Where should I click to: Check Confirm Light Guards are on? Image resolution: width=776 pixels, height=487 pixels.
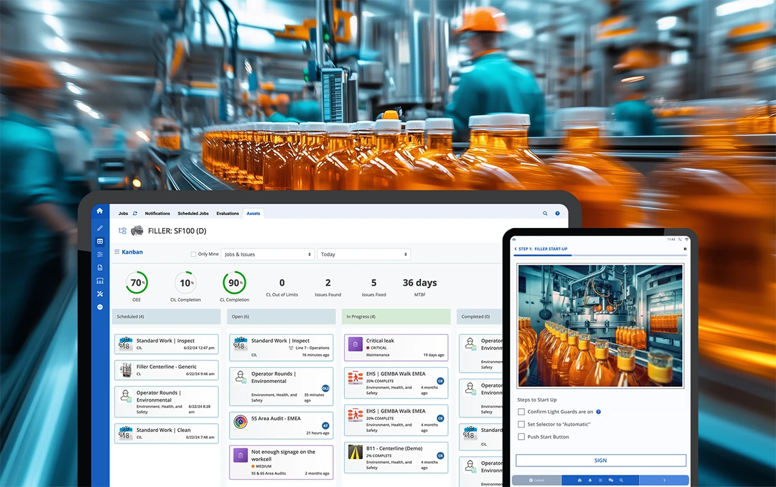point(521,411)
